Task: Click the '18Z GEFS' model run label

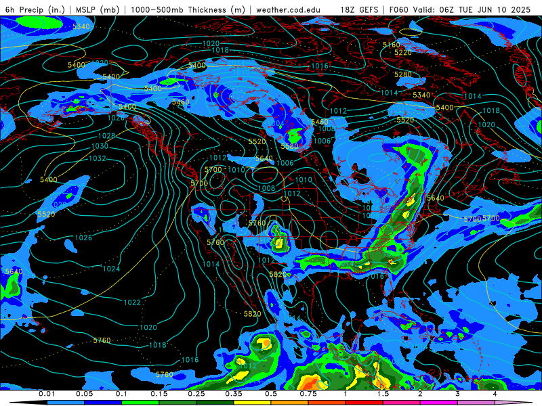Action: coord(359,9)
